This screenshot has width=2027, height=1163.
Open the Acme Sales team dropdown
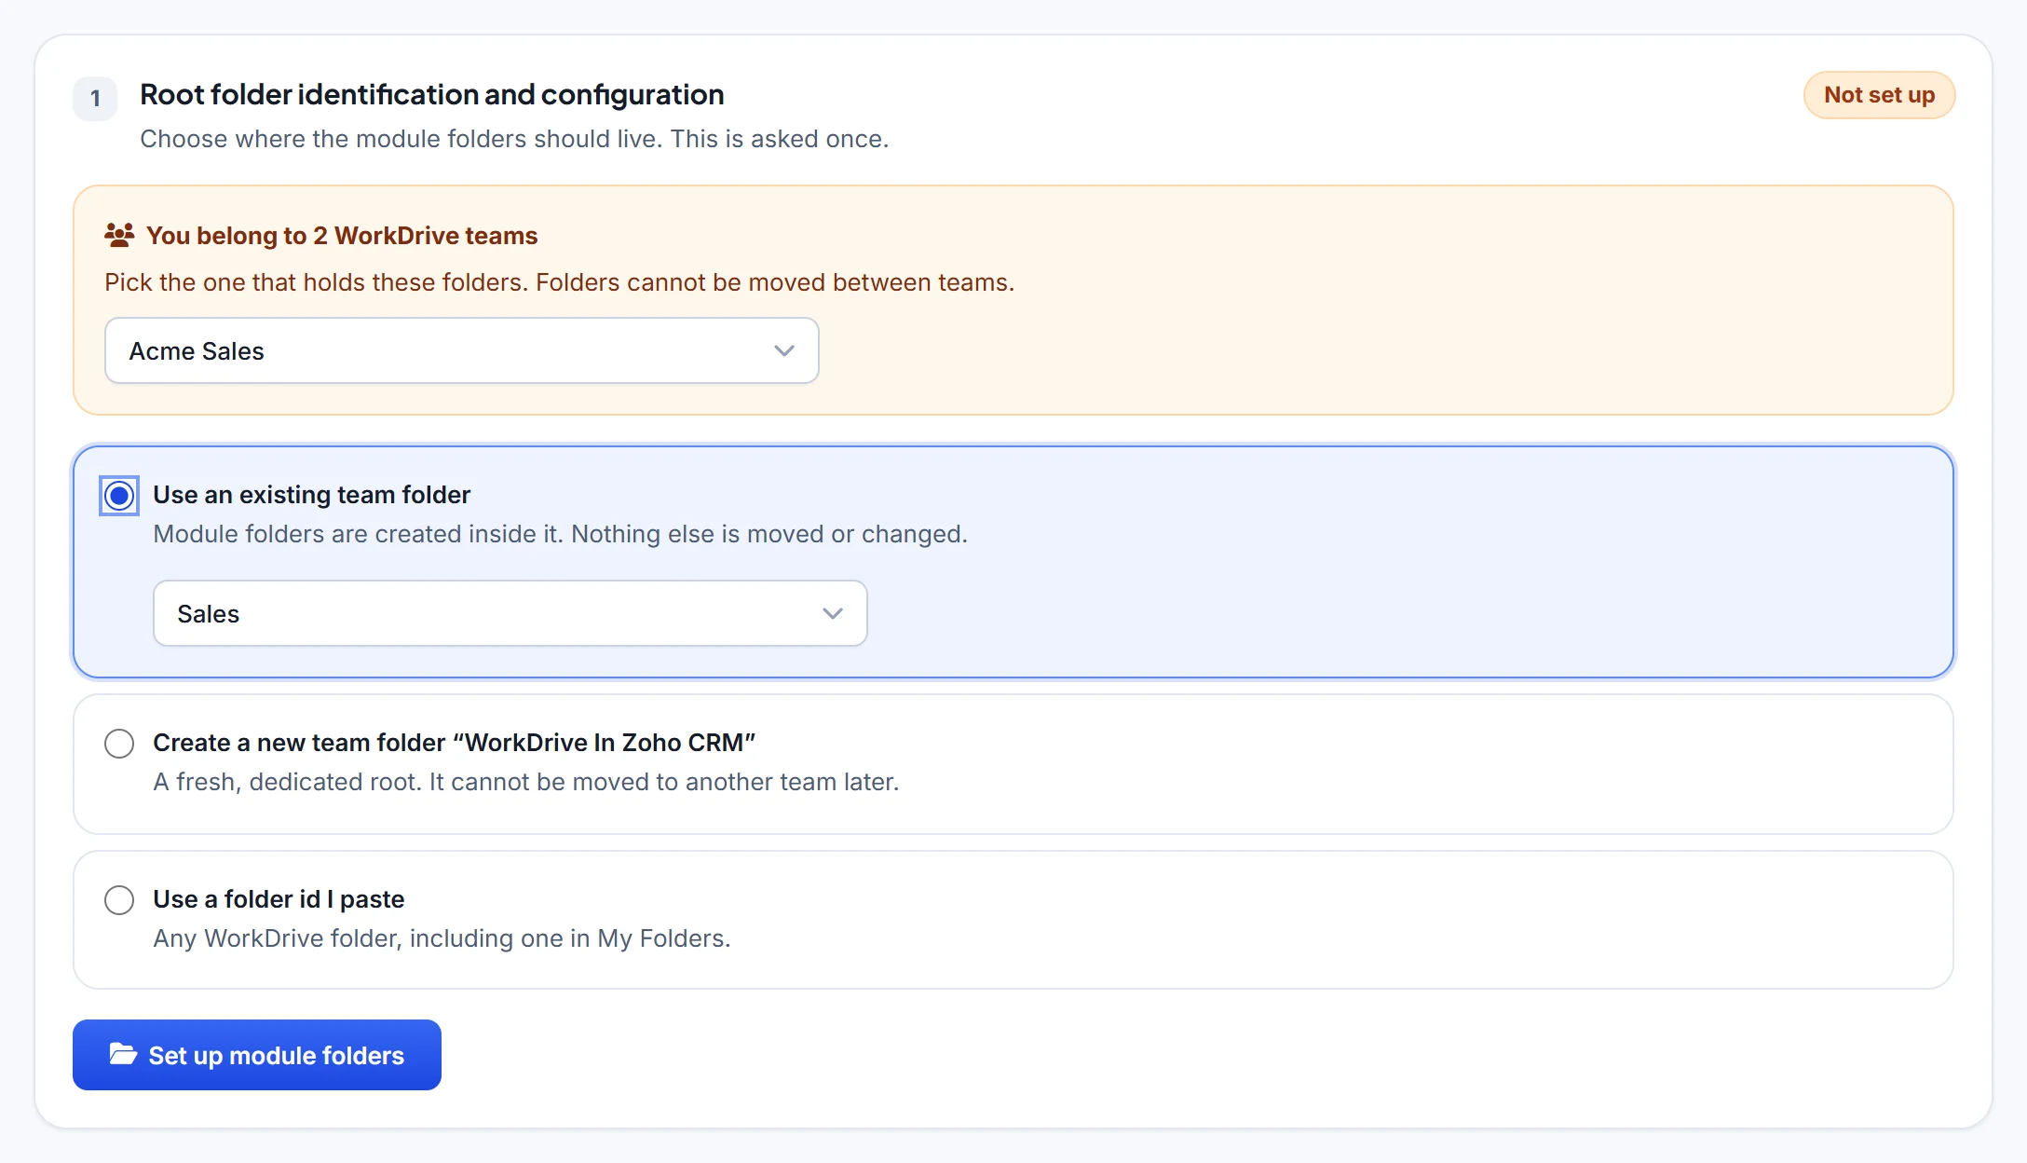[x=462, y=350]
